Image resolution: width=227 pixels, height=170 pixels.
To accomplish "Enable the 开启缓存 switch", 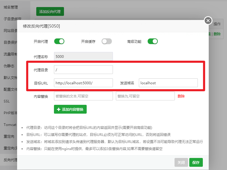I will [x=106, y=41].
